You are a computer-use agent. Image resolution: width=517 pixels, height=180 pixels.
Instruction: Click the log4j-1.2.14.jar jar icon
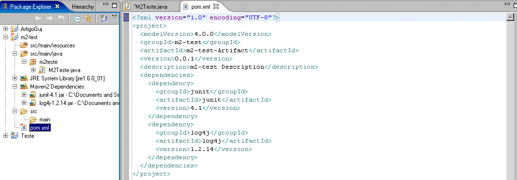click(x=33, y=103)
